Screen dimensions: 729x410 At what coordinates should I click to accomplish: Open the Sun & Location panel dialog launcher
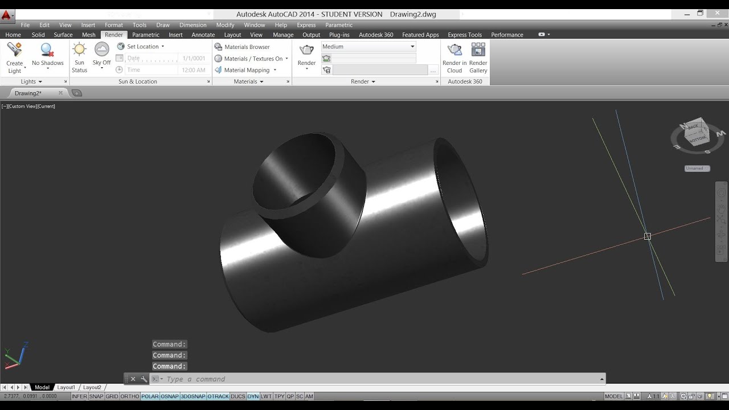click(x=208, y=81)
